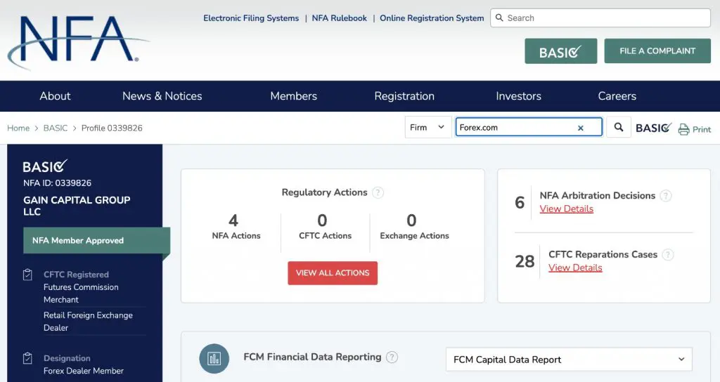Viewport: 720px width, 382px height.
Task: Open the News & Notices menu
Action: (162, 95)
